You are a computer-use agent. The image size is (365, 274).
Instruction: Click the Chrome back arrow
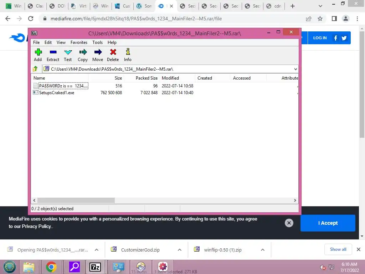(x=8, y=19)
